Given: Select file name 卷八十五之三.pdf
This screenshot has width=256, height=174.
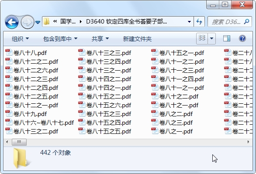Looking at the screenshot, I should [109, 114].
